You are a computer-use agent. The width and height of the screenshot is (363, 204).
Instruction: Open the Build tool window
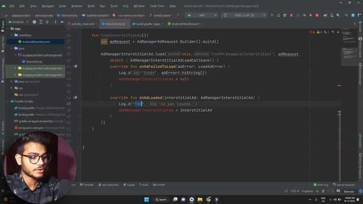[143, 185]
